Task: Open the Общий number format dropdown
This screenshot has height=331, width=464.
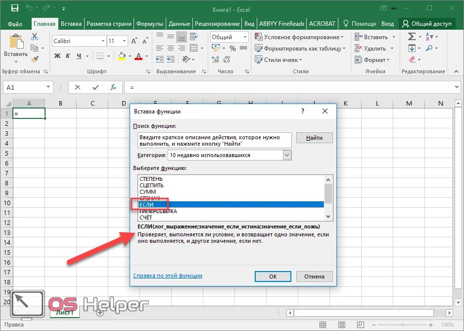Action: pos(245,37)
